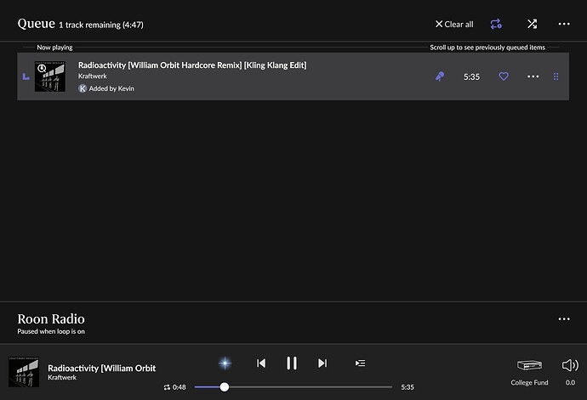Toggle the loop/repeat icon in queue header
The image size is (587, 400).
[x=496, y=25]
